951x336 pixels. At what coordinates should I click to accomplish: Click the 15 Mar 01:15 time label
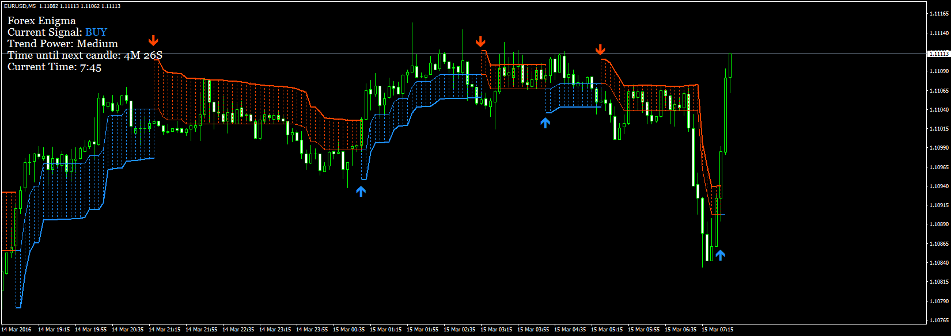386,330
